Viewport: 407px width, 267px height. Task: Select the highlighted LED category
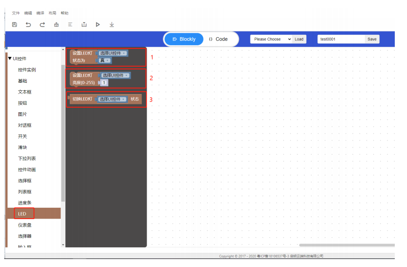34,214
